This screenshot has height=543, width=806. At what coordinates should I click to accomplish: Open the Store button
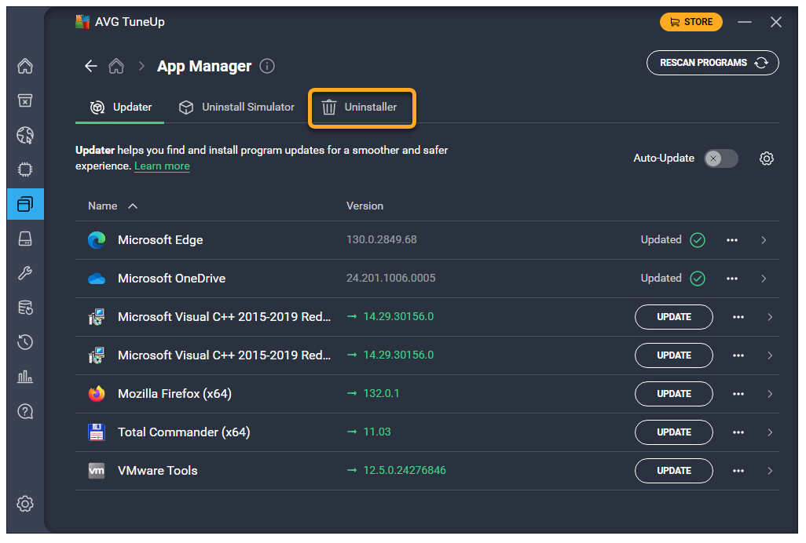[691, 22]
